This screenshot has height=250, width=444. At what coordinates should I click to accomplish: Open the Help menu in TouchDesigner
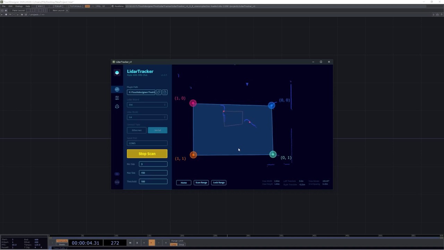[x=28, y=6]
